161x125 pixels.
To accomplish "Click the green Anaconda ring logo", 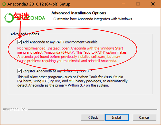I will pos(9,18).
